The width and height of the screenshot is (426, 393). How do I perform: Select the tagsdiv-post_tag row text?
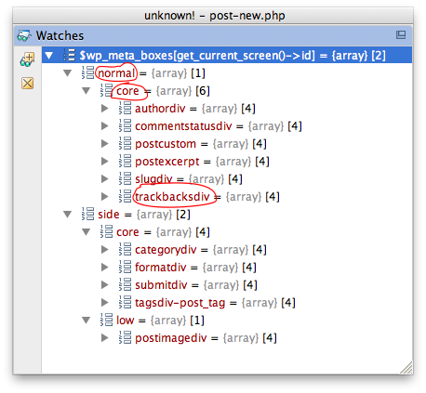point(215,303)
